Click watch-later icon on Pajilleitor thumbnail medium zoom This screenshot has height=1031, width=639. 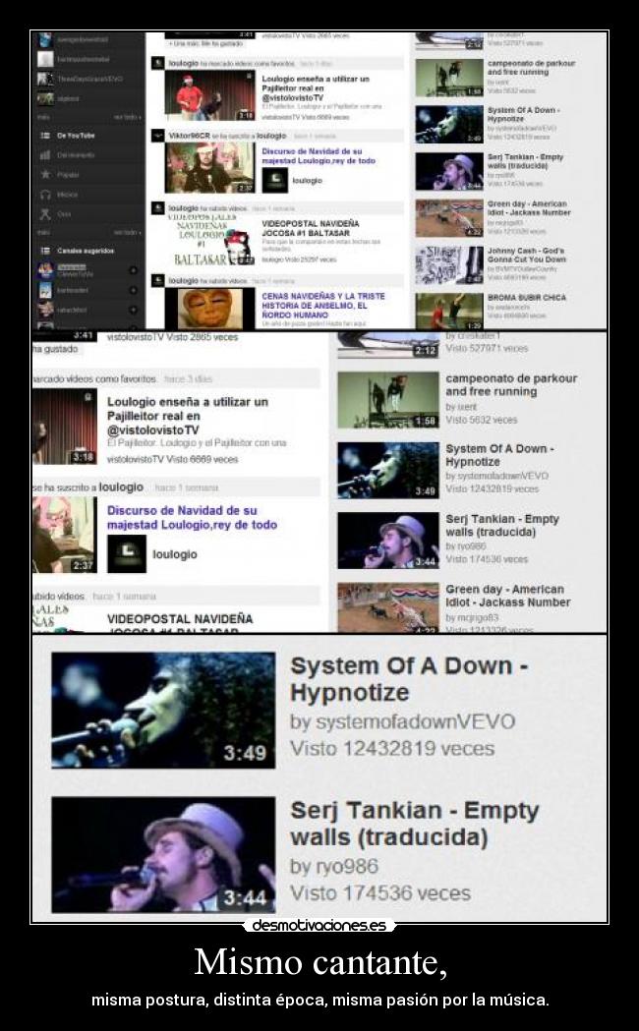87,398
